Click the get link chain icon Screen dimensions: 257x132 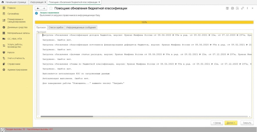(x=242, y=8)
